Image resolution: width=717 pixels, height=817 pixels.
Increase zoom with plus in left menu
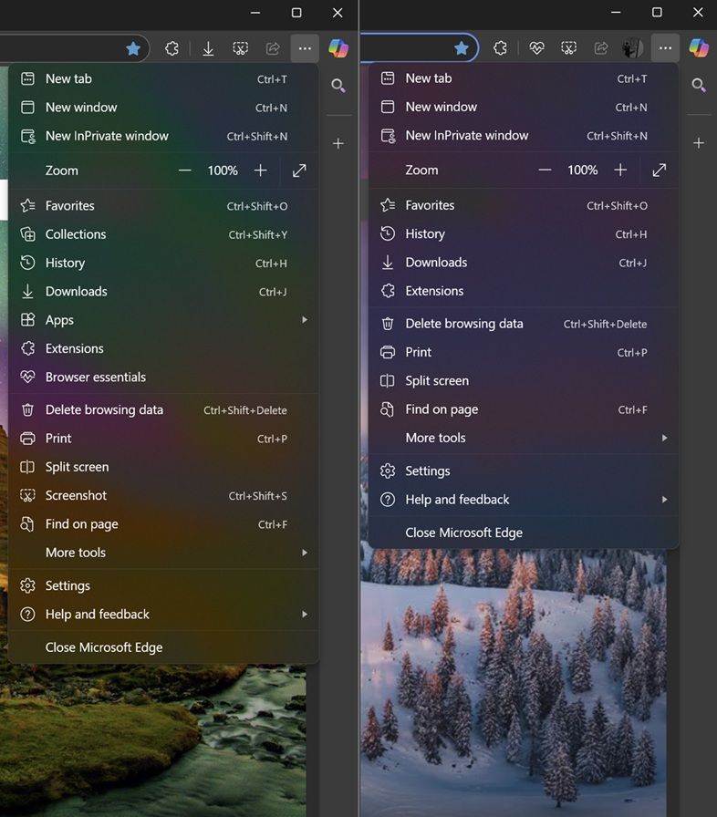click(260, 171)
